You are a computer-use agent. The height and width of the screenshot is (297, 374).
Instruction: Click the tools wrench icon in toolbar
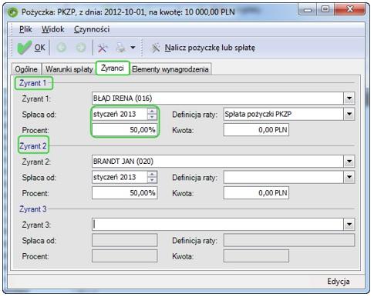pos(103,48)
